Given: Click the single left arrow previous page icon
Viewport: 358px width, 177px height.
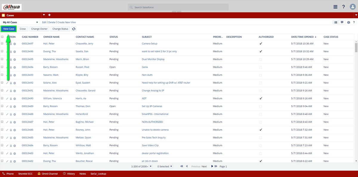Looking at the screenshot, I should 187,166.
